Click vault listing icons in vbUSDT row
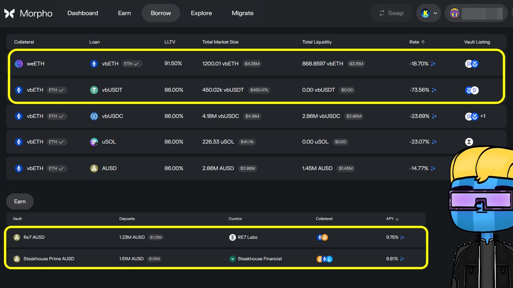This screenshot has width=513, height=288. tap(472, 90)
